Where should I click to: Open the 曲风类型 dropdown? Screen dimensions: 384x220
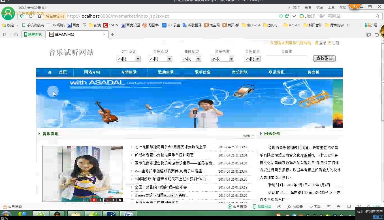(191, 59)
